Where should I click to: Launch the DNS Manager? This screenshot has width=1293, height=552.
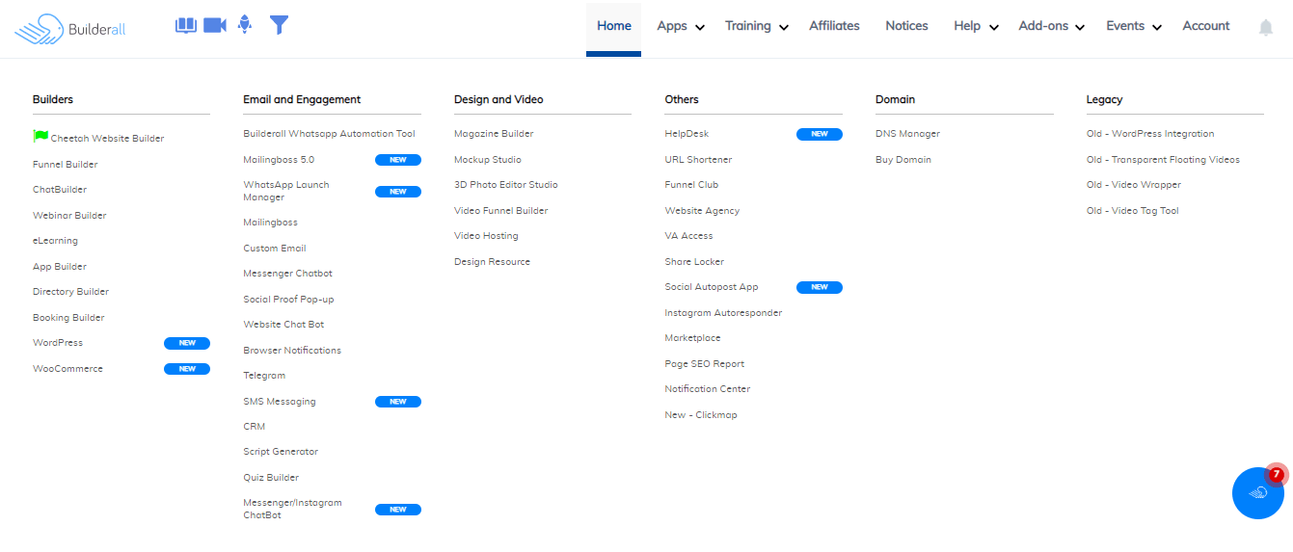coord(907,134)
